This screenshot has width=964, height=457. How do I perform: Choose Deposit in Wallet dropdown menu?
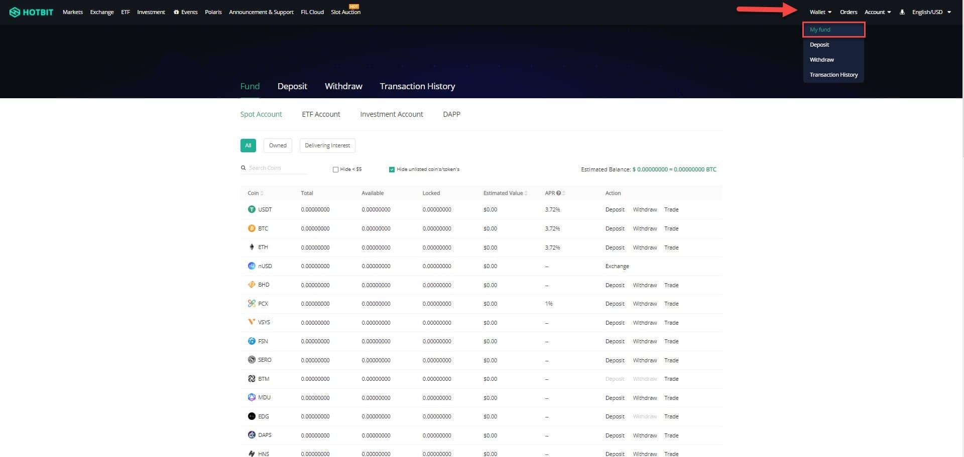pos(819,45)
